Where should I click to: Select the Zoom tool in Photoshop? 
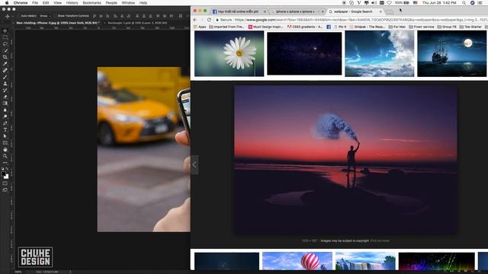click(5, 156)
